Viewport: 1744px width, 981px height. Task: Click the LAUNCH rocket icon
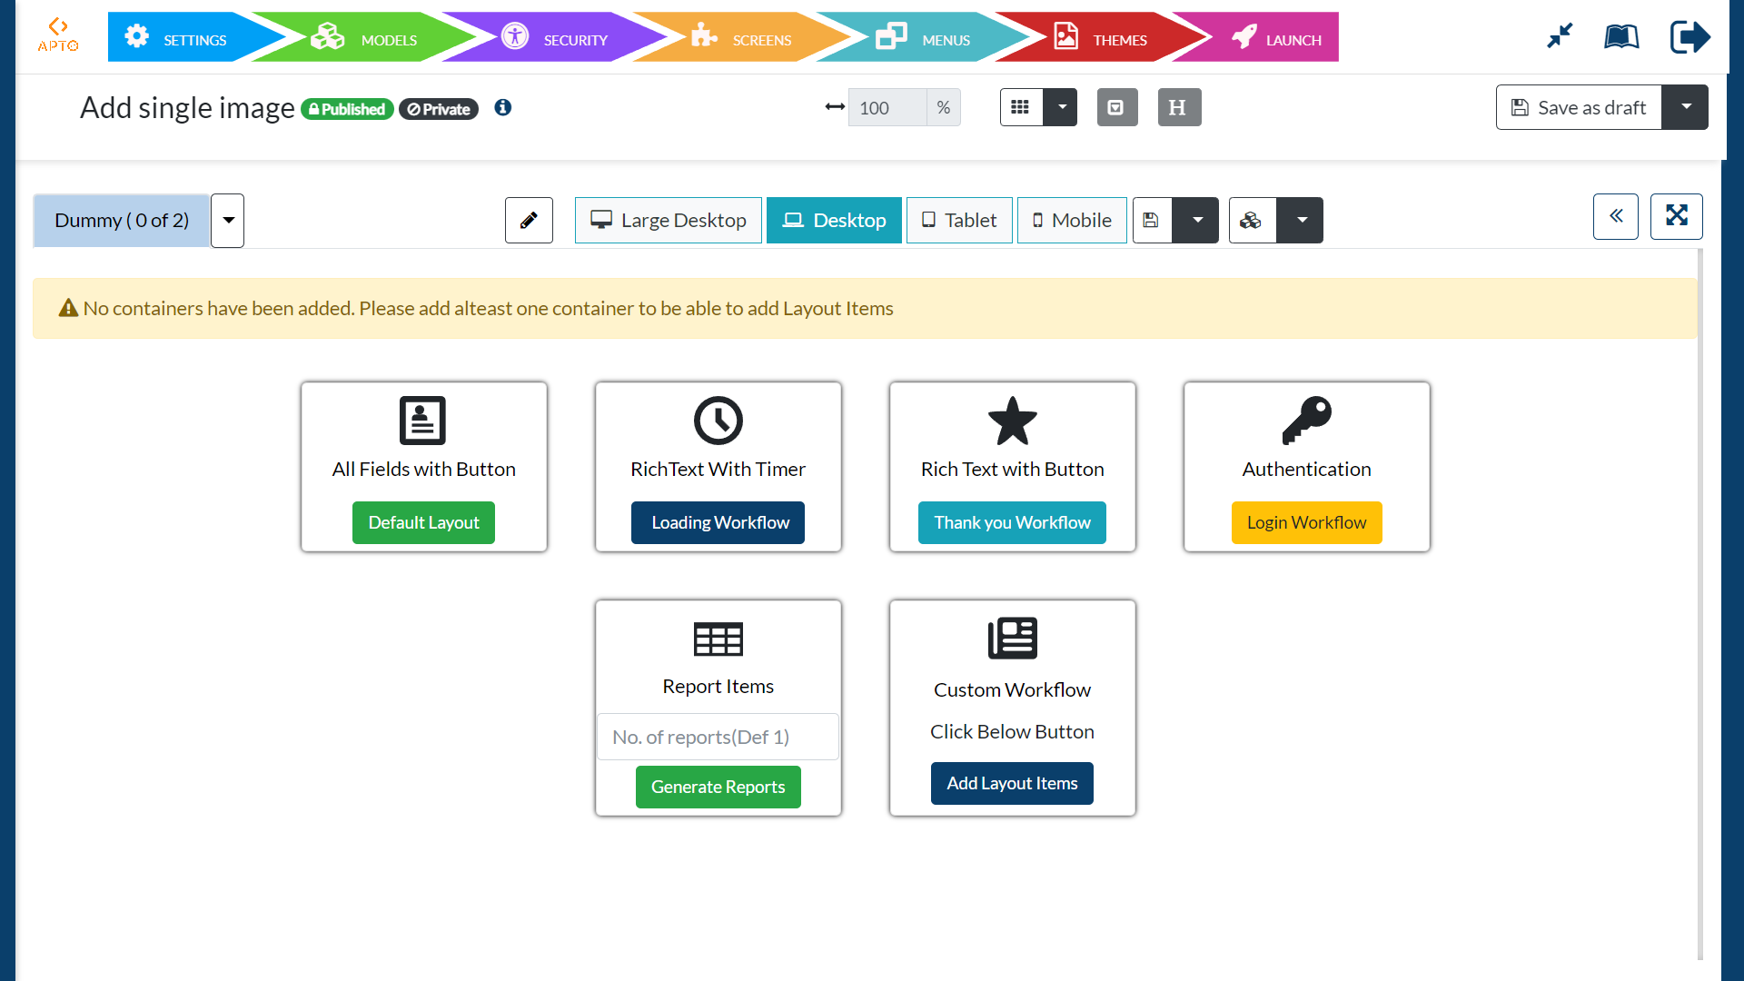pyautogui.click(x=1244, y=36)
